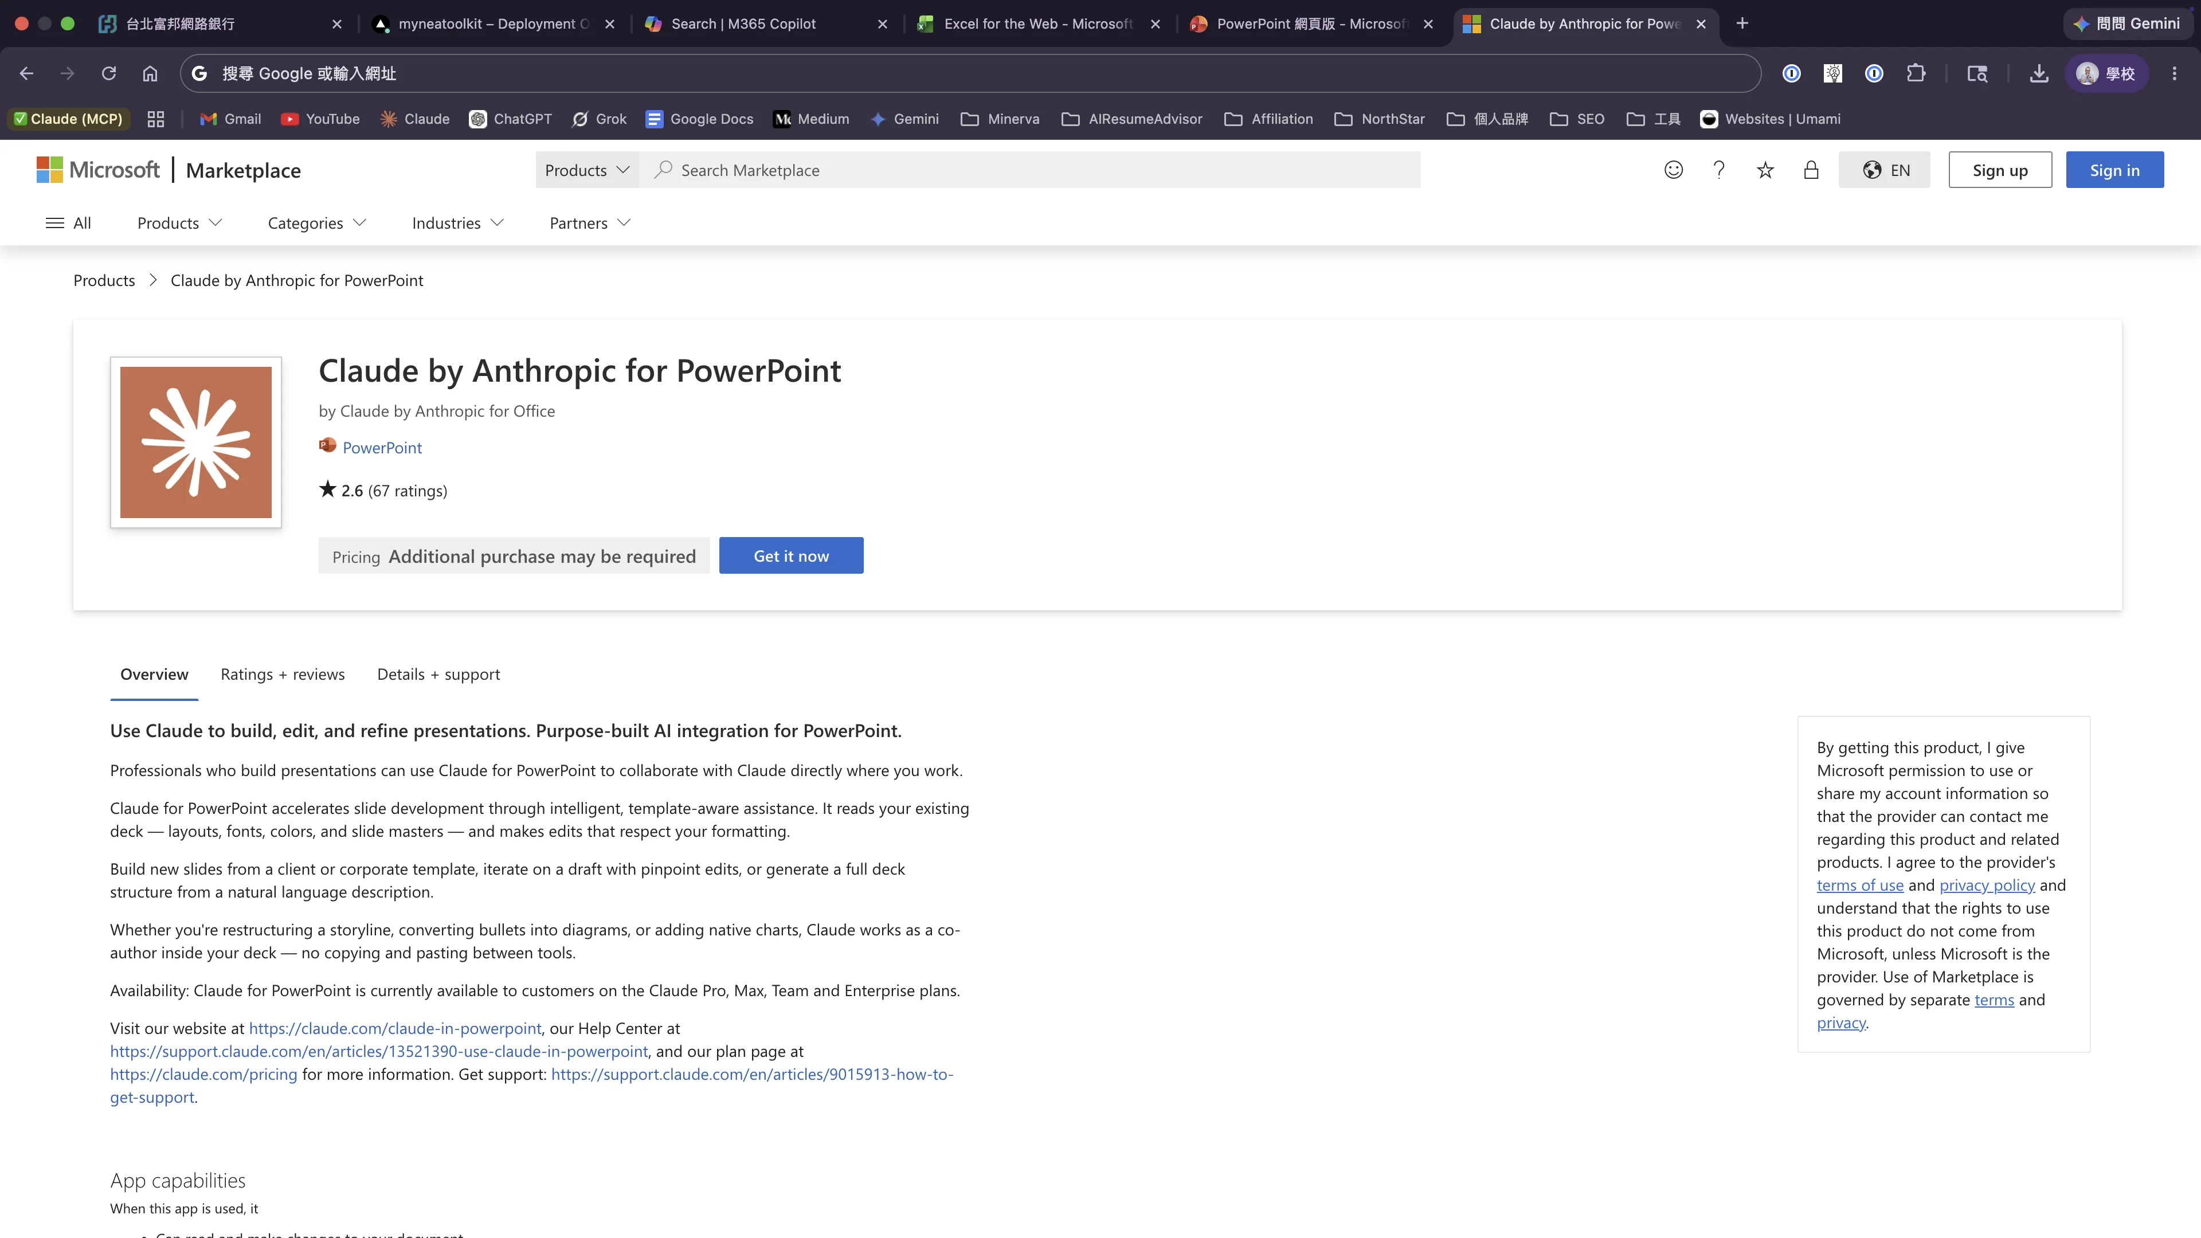Image resolution: width=2201 pixels, height=1238 pixels.
Task: Click the Ask Gemini button
Action: click(x=2128, y=23)
